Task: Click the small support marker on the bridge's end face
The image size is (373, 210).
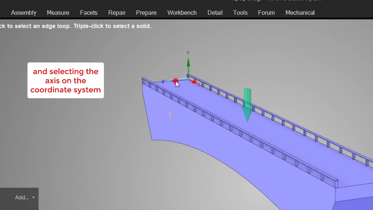Action: [171, 114]
